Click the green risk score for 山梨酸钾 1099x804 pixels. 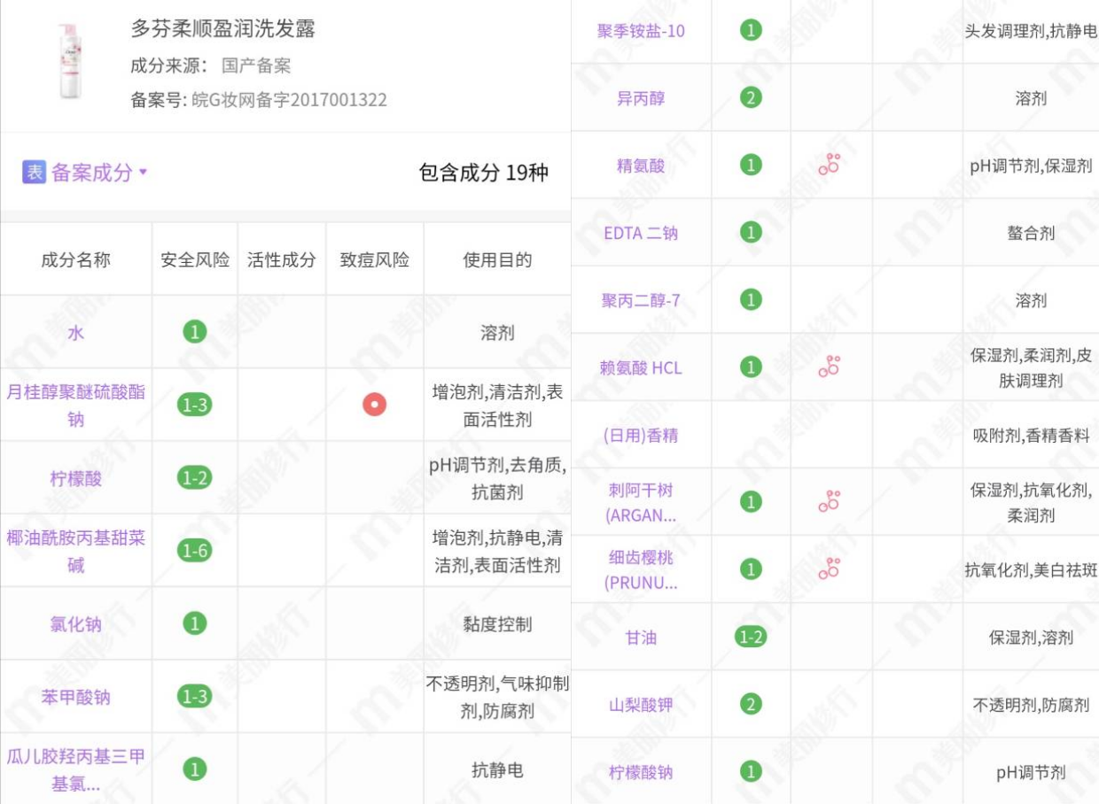click(x=749, y=701)
